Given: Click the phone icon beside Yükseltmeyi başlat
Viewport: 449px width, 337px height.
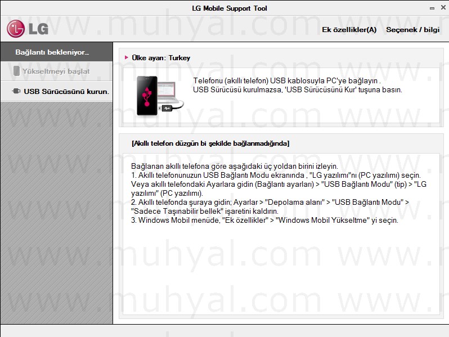Looking at the screenshot, I should pos(17,71).
